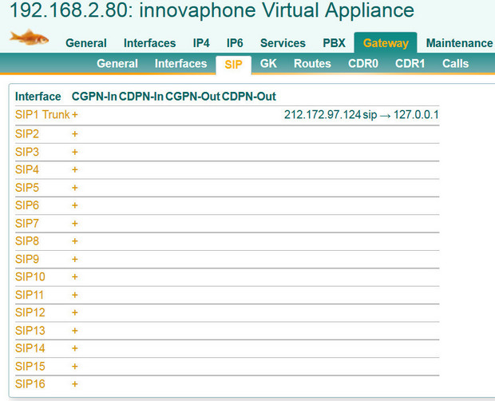The image size is (495, 401).
Task: Add mapping with plus in SIP5 row
Action: [75, 188]
